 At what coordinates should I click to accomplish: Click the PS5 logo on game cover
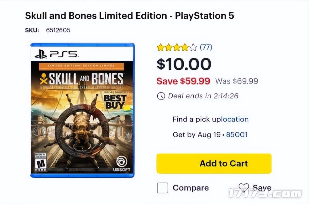[x=56, y=54]
